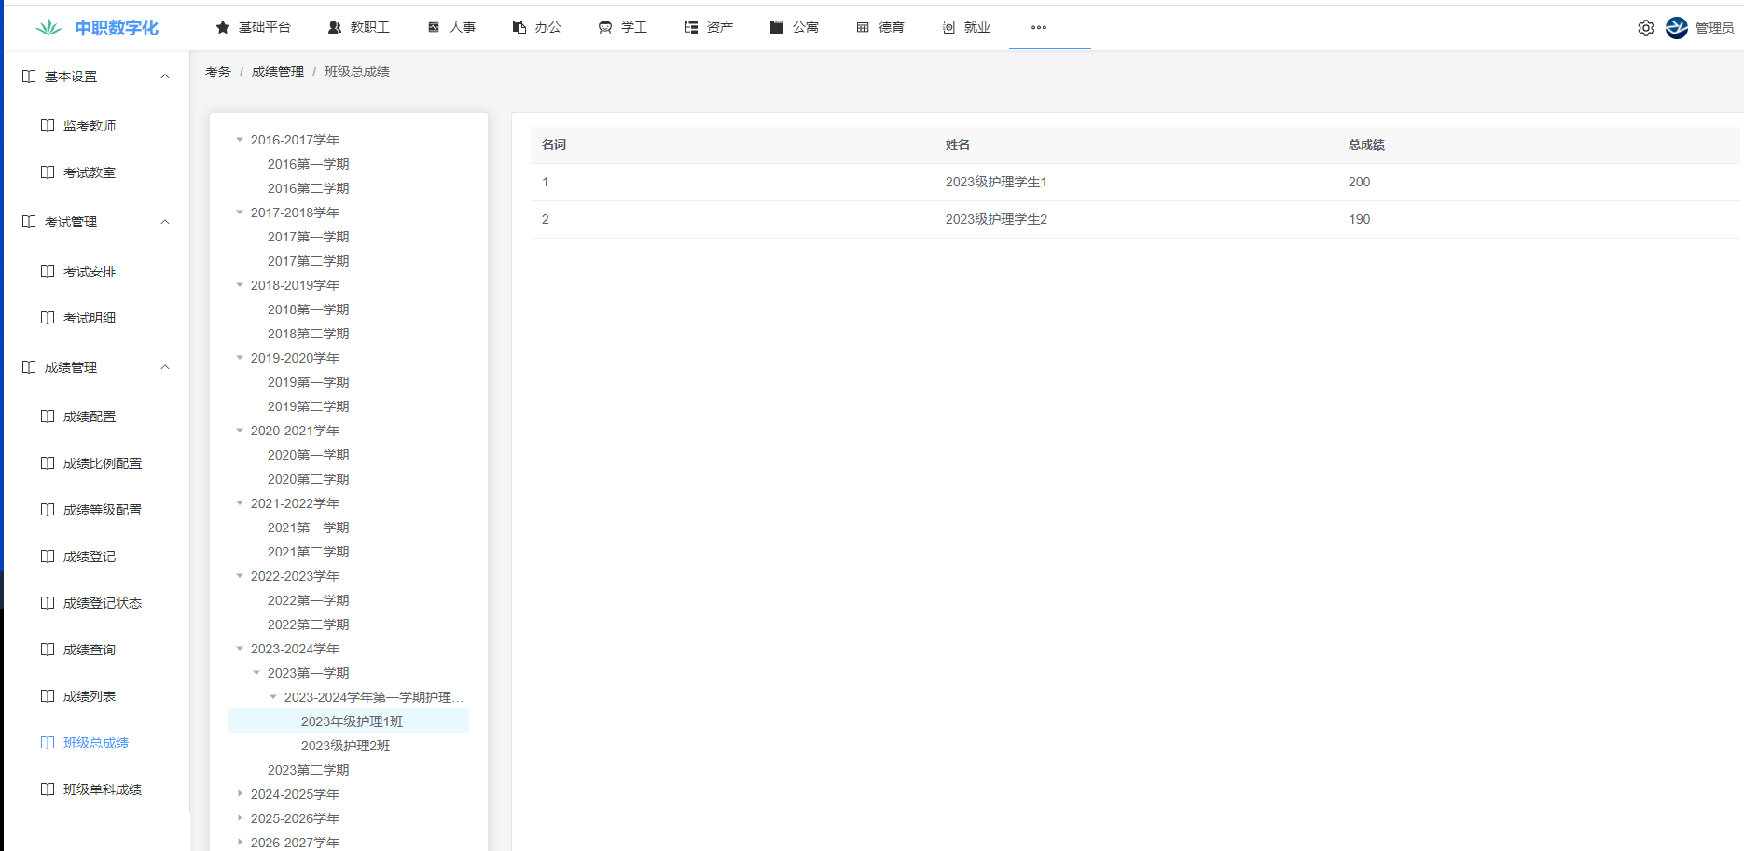Click the 教职工 person icon

pyautogui.click(x=335, y=28)
